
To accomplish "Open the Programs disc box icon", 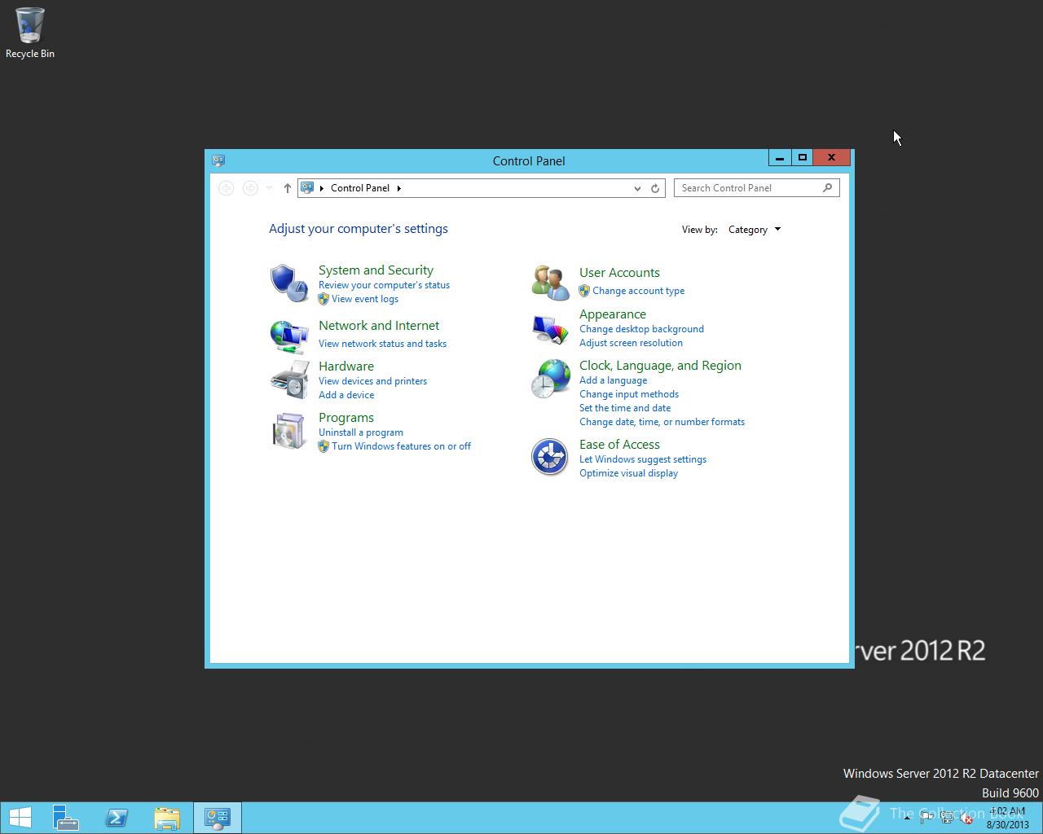I will 288,431.
